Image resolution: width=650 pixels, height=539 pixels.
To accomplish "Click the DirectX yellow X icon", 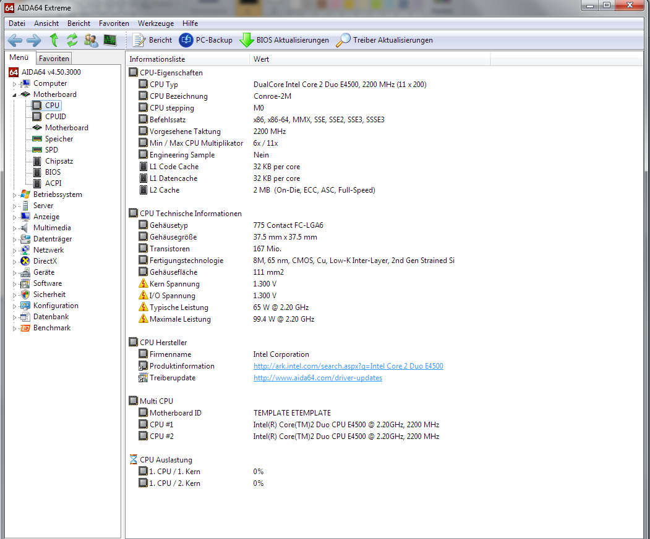I will tap(25, 261).
